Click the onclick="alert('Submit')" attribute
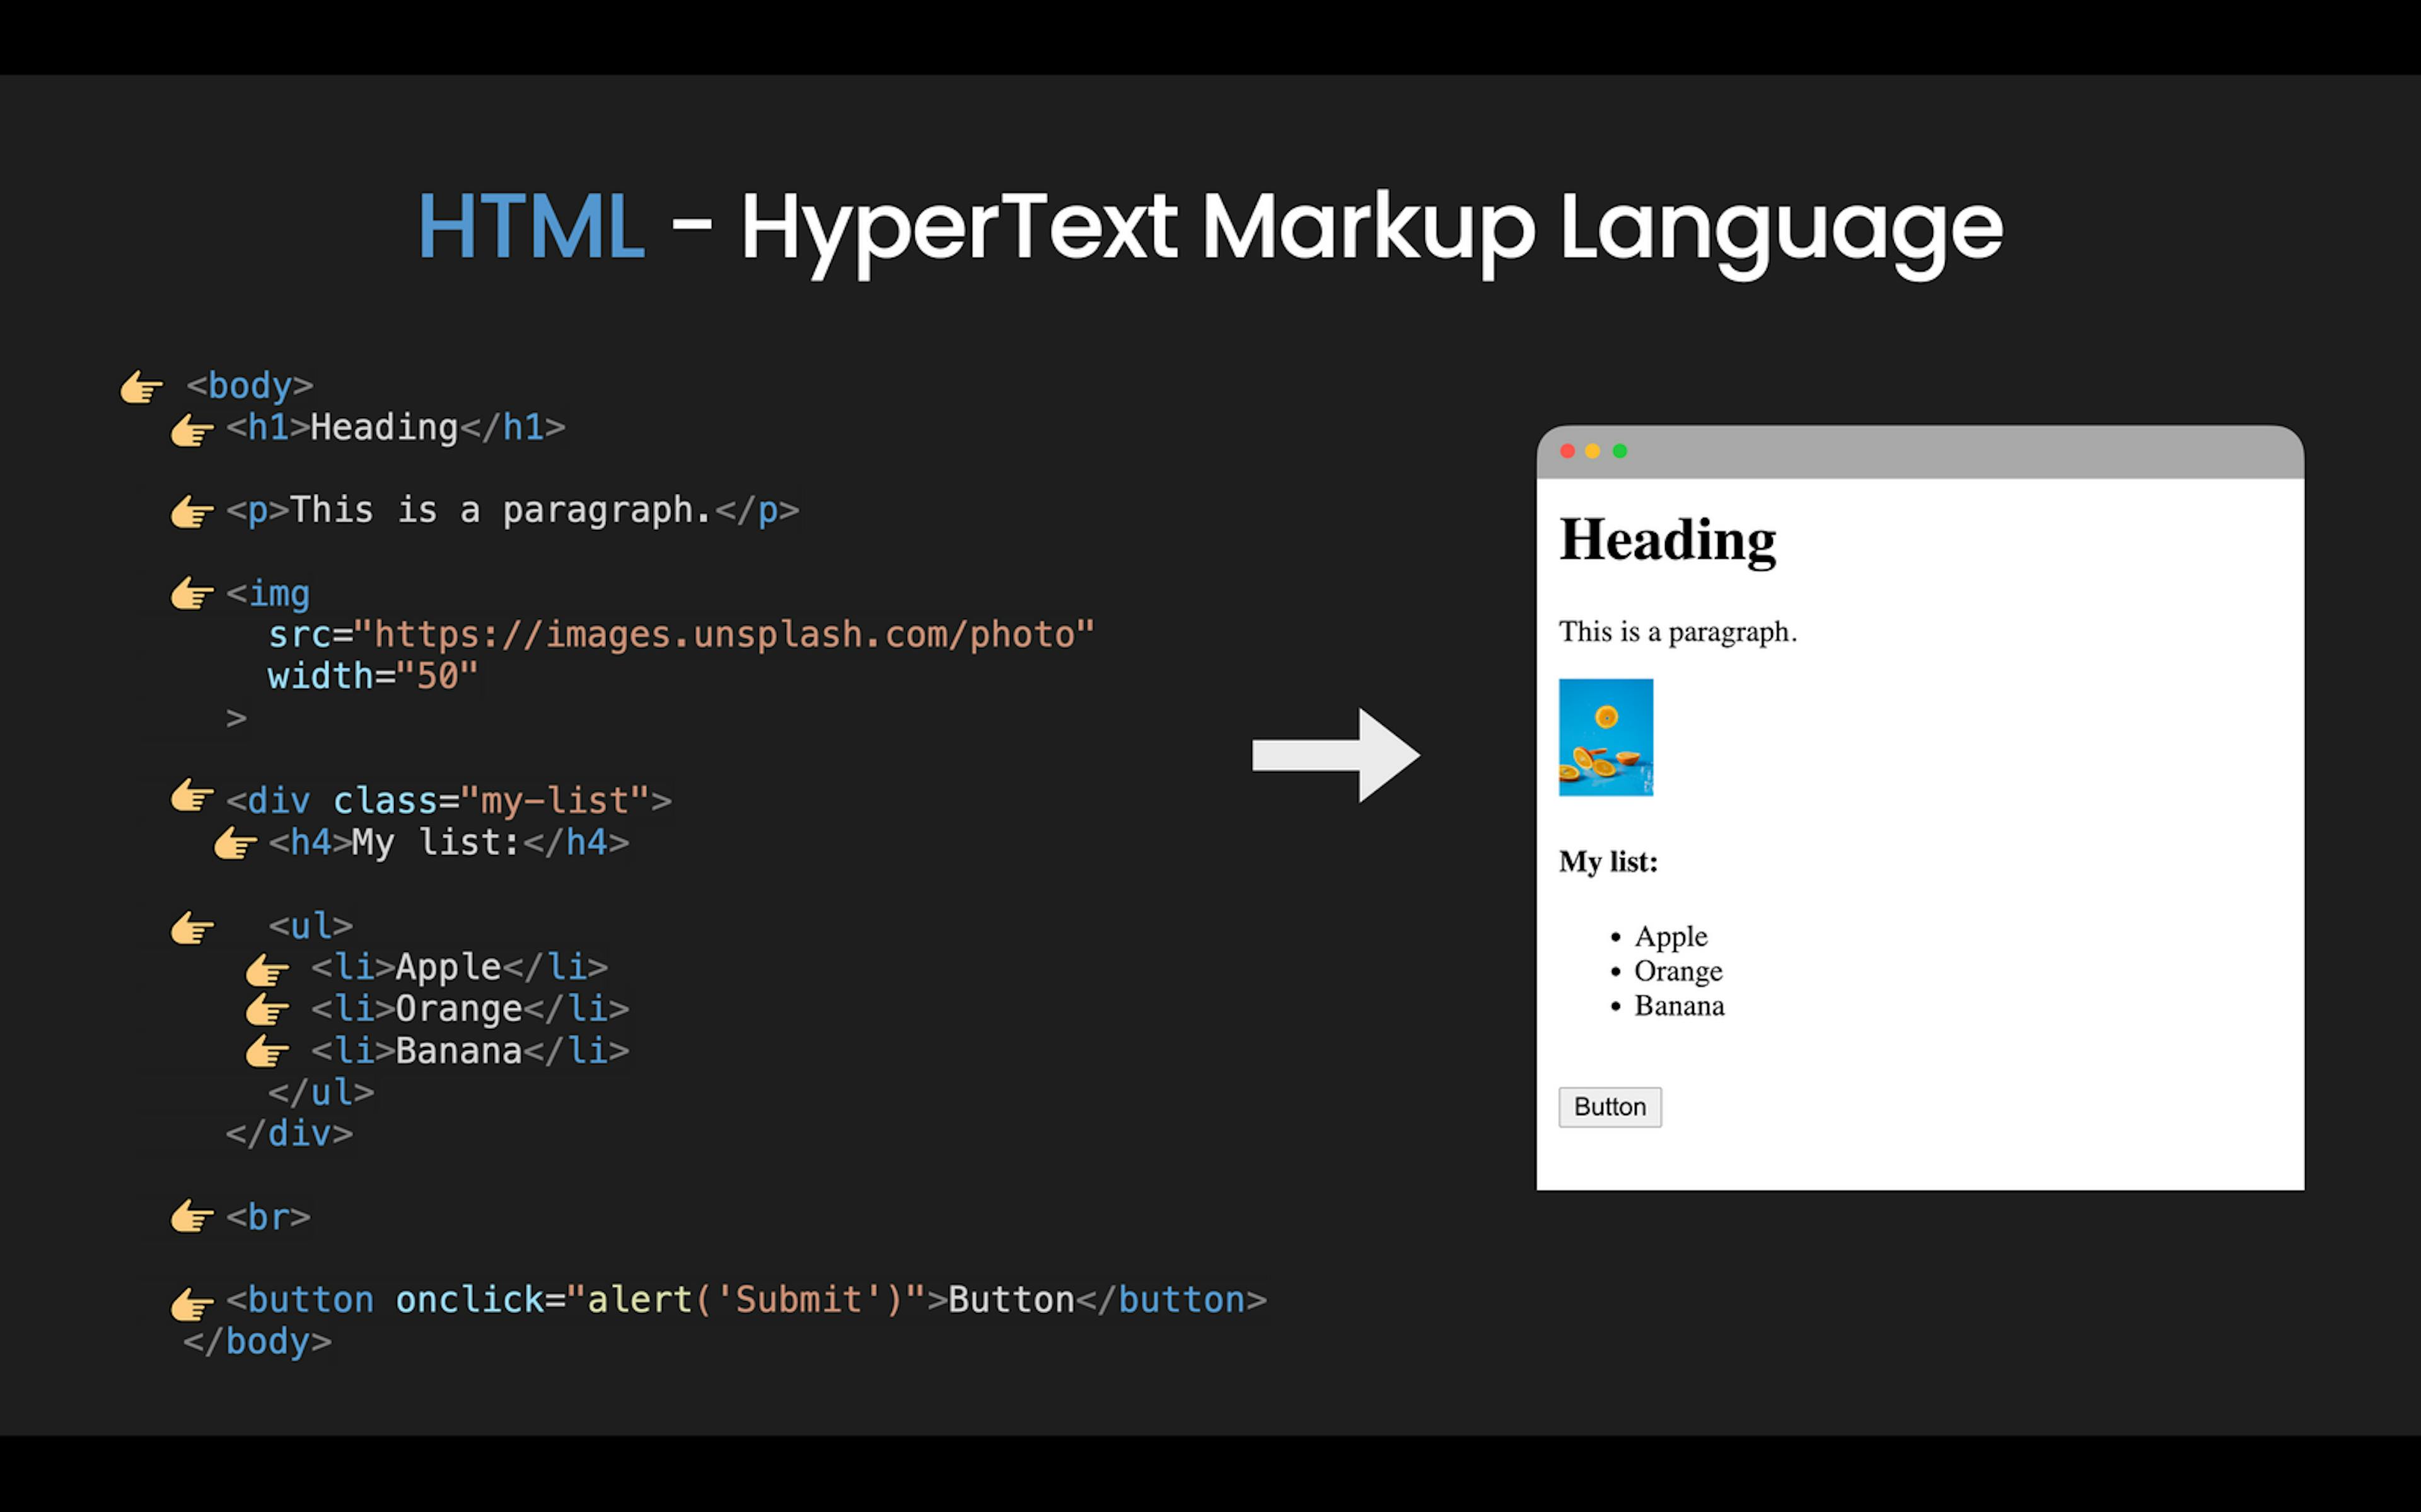The height and width of the screenshot is (1512, 2421). [x=660, y=1300]
